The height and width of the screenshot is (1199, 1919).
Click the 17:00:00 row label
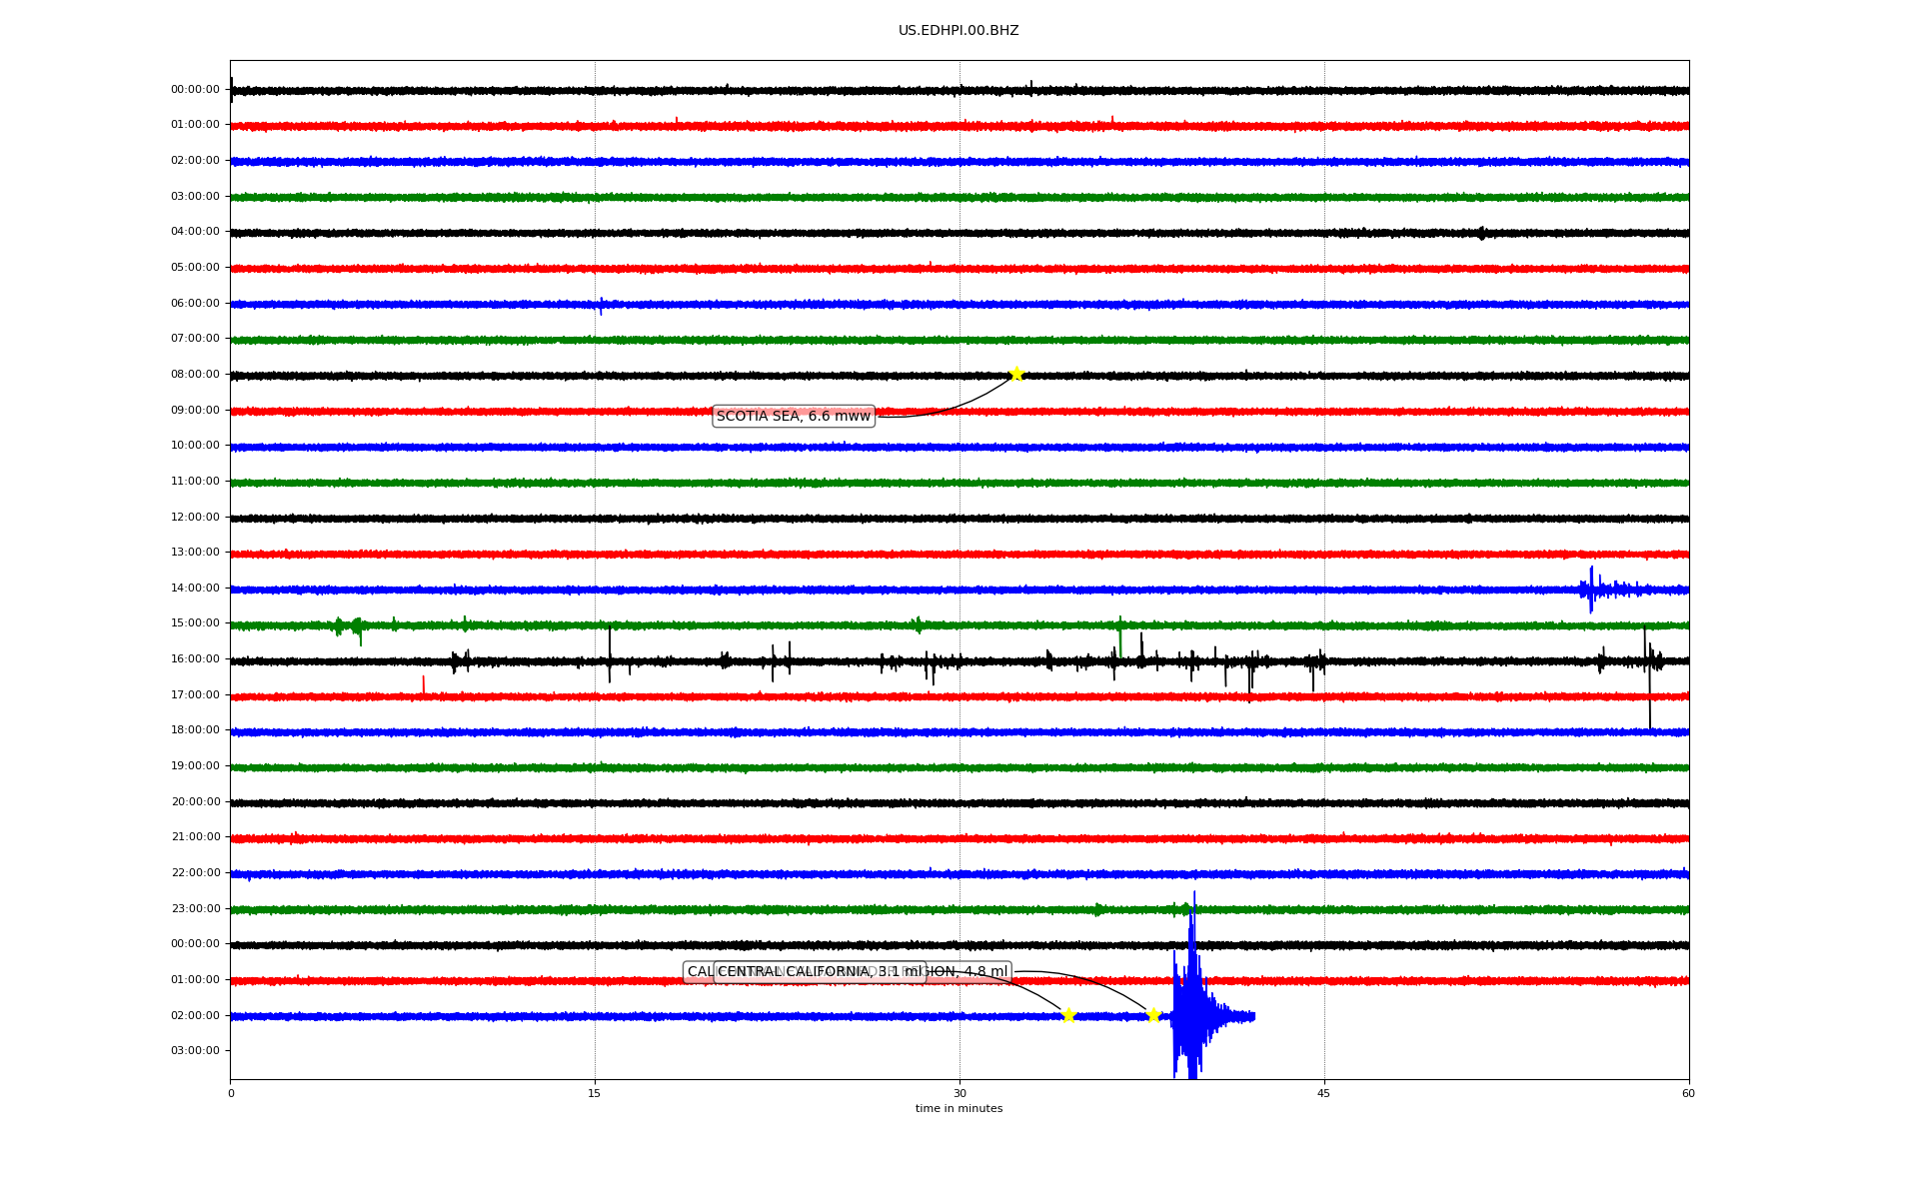click(195, 695)
